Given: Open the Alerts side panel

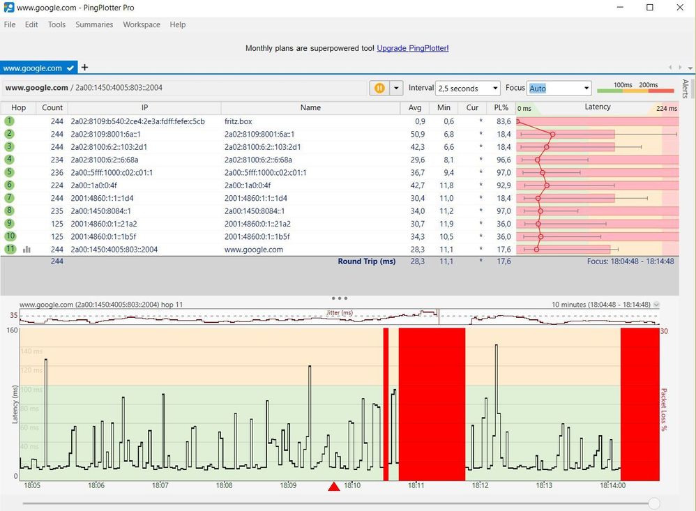Looking at the screenshot, I should tap(686, 89).
